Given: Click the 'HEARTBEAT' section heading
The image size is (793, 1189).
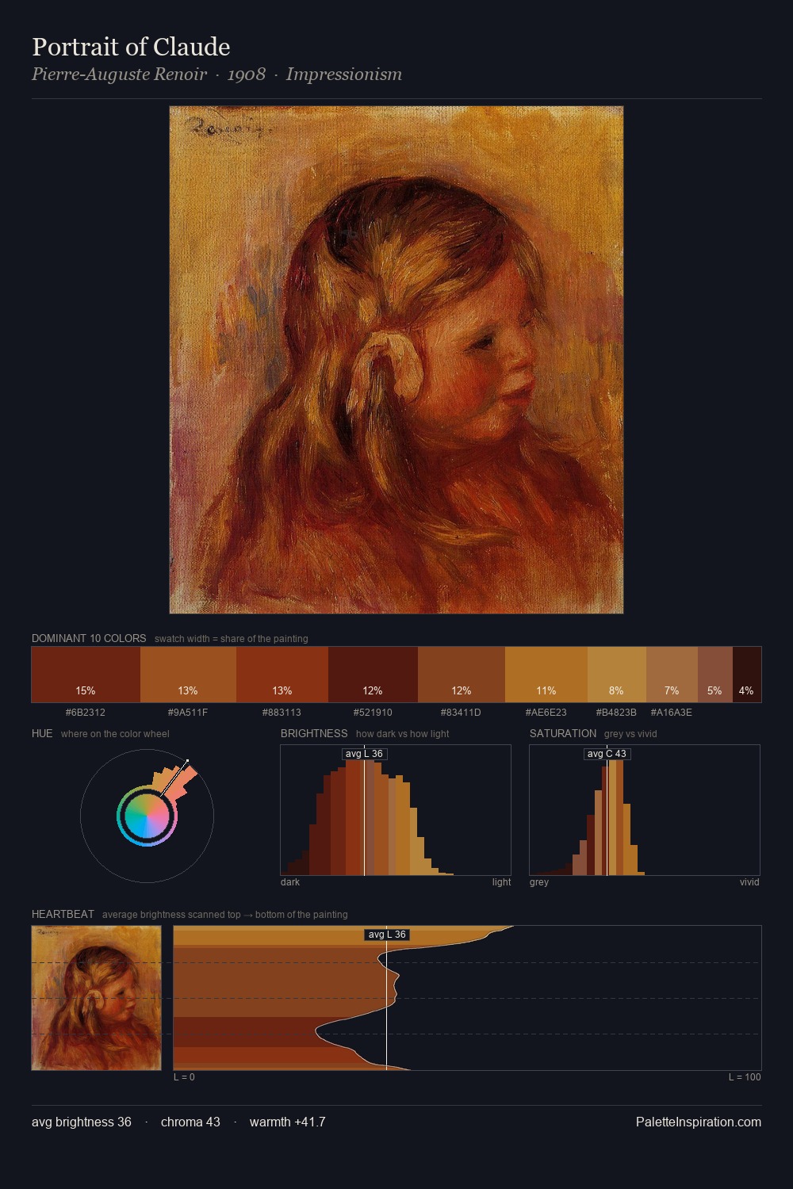Looking at the screenshot, I should [63, 914].
